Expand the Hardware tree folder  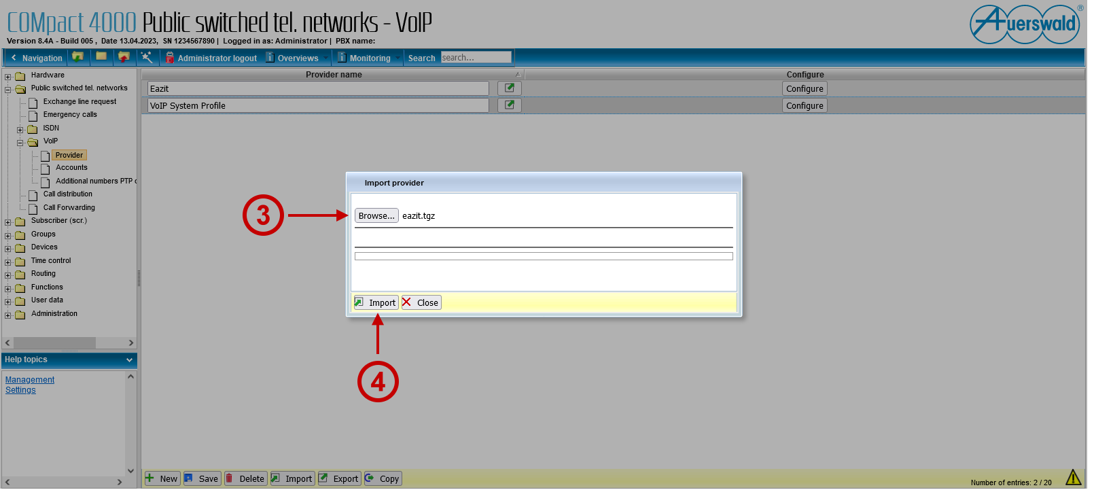tap(8, 77)
